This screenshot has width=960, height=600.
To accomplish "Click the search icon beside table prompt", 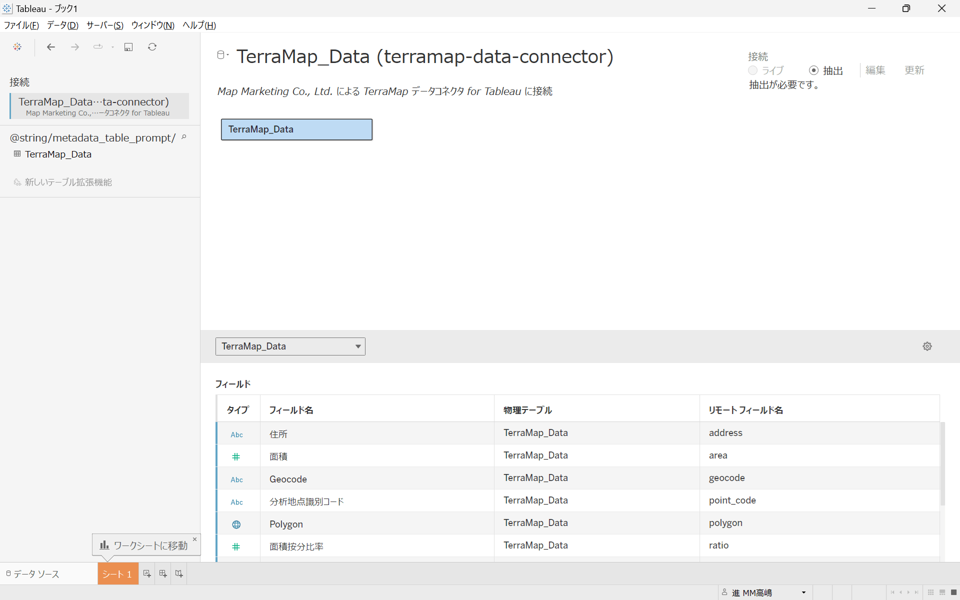I will [184, 137].
